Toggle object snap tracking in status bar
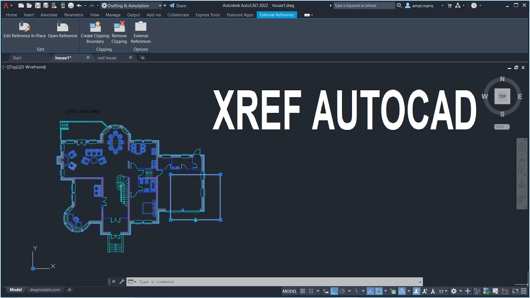The width and height of the screenshot is (530, 298). coord(371,291)
